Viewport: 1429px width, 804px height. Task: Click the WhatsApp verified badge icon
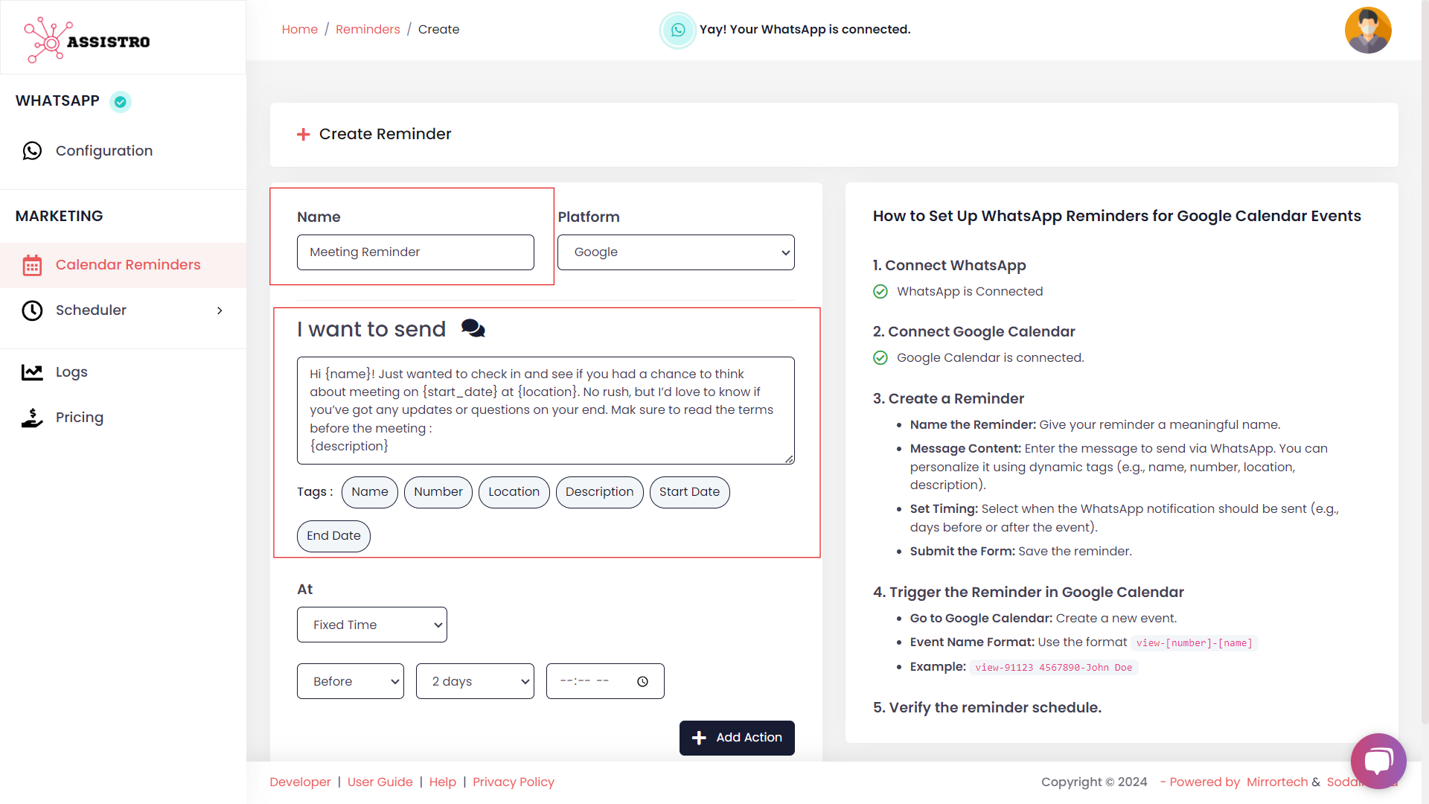121,102
